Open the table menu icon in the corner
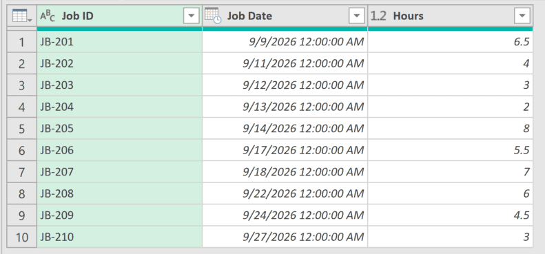 pos(22,16)
